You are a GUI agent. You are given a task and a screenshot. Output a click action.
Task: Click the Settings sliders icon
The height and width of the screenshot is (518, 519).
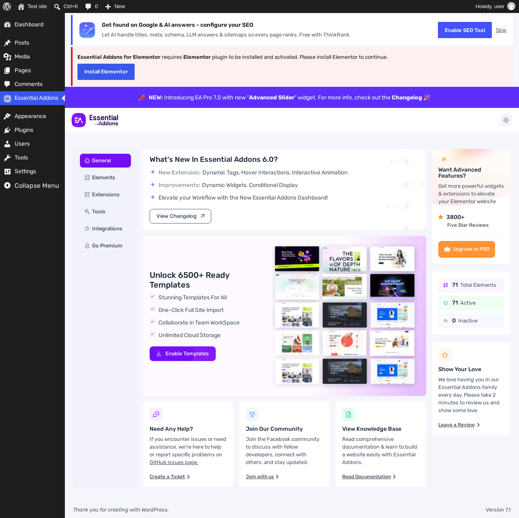(x=7, y=171)
